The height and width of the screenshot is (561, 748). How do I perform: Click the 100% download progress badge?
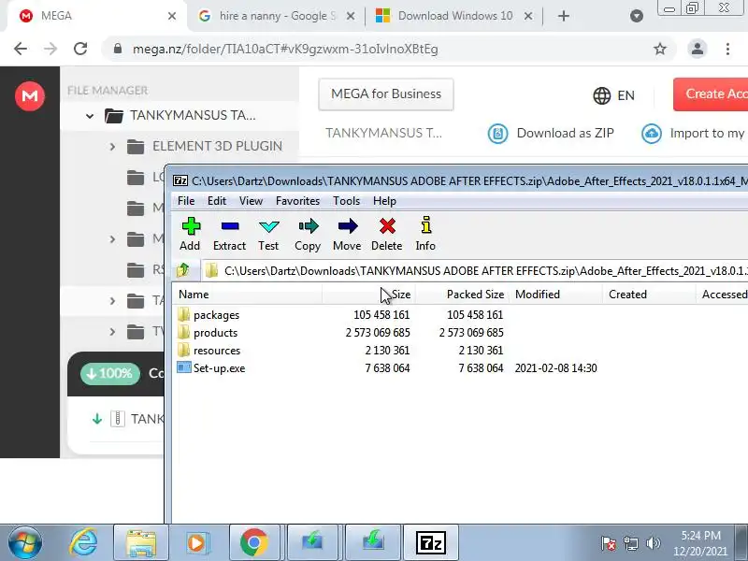click(110, 373)
